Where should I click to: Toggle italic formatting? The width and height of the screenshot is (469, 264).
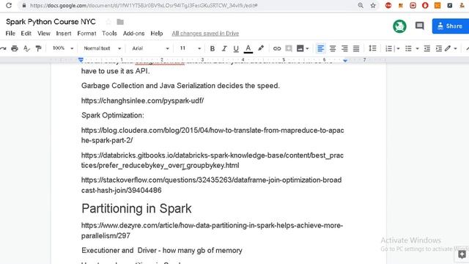click(x=224, y=48)
